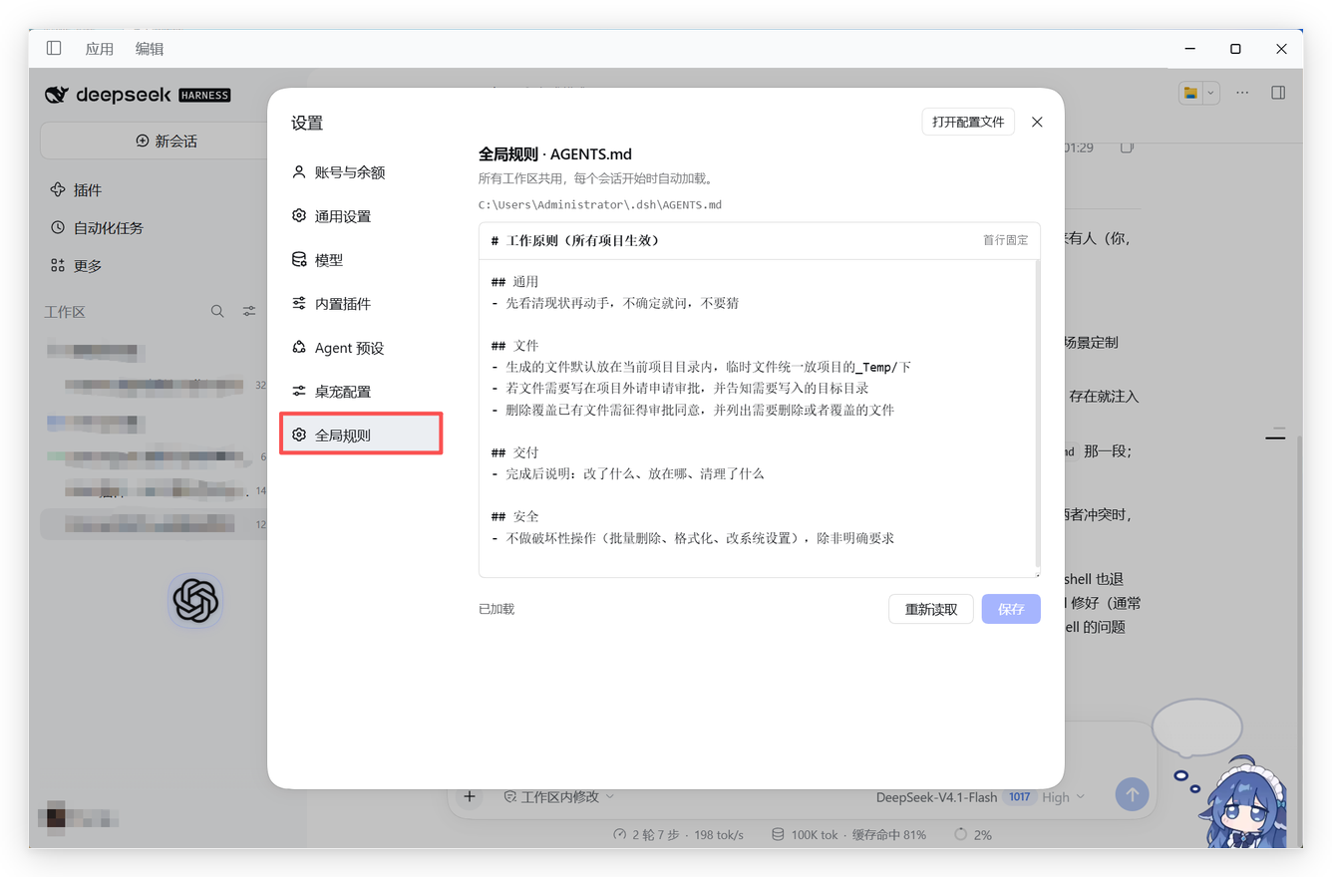Screen dimensions: 1332x877
Task: Select 通用设置 in settings
Action: pos(361,216)
